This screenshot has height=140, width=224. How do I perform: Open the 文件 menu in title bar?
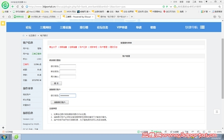175,2
